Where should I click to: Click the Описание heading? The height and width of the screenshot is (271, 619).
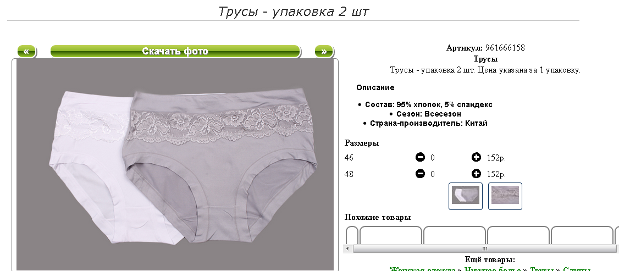[375, 87]
